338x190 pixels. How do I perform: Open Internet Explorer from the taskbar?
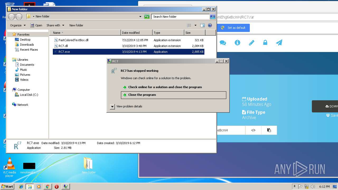pyautogui.click(x=21, y=187)
